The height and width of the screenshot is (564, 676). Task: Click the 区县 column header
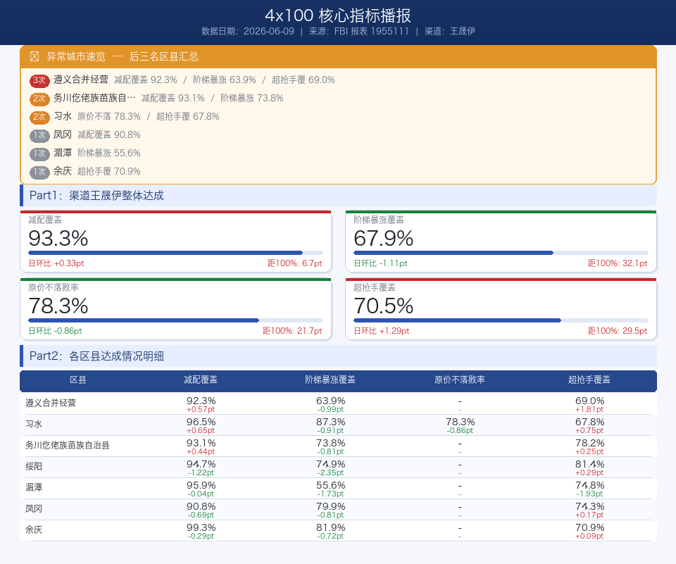tap(78, 380)
